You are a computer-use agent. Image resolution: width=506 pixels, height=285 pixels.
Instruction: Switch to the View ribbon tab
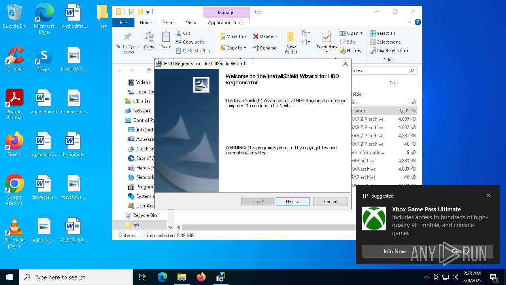click(x=191, y=23)
